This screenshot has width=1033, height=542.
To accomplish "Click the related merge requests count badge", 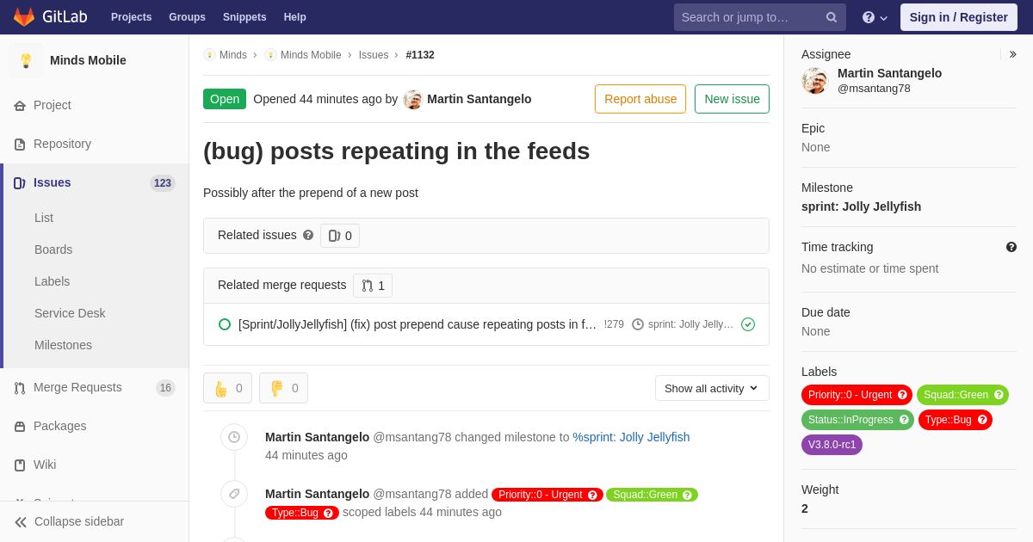I will 373,286.
